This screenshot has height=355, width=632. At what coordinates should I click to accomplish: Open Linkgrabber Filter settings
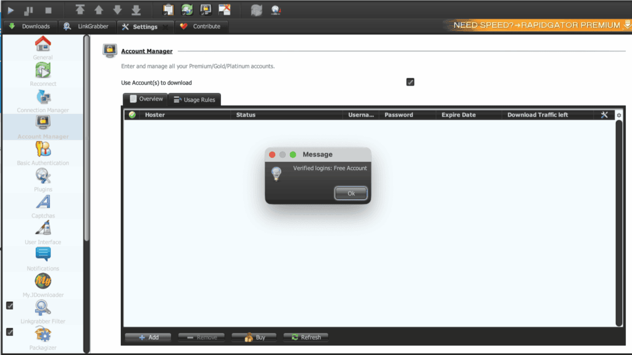pyautogui.click(x=43, y=312)
